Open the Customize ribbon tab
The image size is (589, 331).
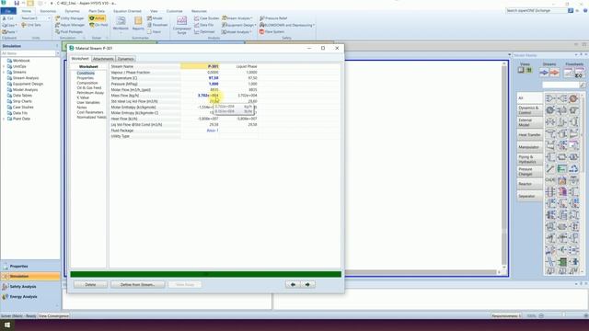coord(174,11)
